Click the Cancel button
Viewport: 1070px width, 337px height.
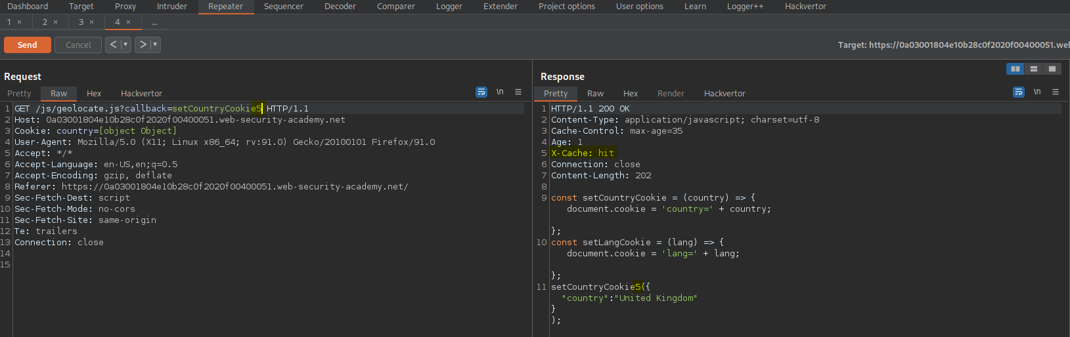[x=78, y=45]
